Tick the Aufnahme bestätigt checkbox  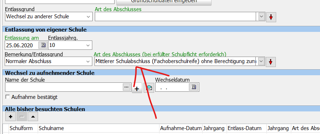click(8, 97)
